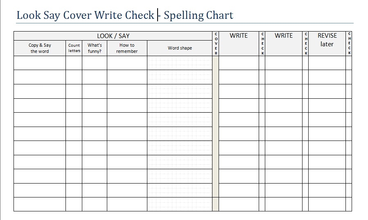This screenshot has height=220, width=368.
Task: Select the vertical 'COVER' header cell
Action: point(216,43)
